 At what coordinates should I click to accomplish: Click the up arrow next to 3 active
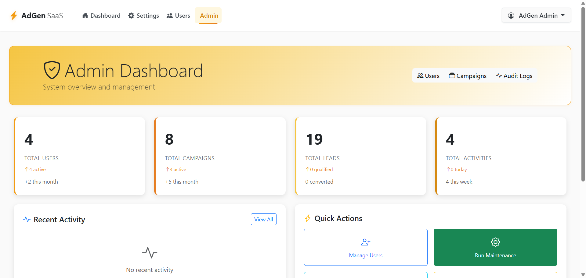(167, 169)
